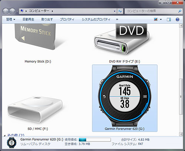Click the vertical scrollbar thumb
Image resolution: width=185 pixels, height=151 pixels.
point(181,97)
